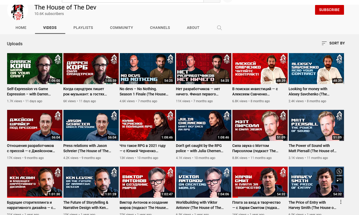The image size is (359, 215).
Task: Click title 'Будущее сторителлинга и нарративного дизайна'
Action: [31, 205]
